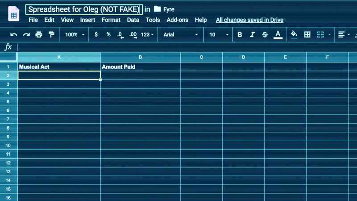Undo the last action
357x201 pixels.
[14, 35]
